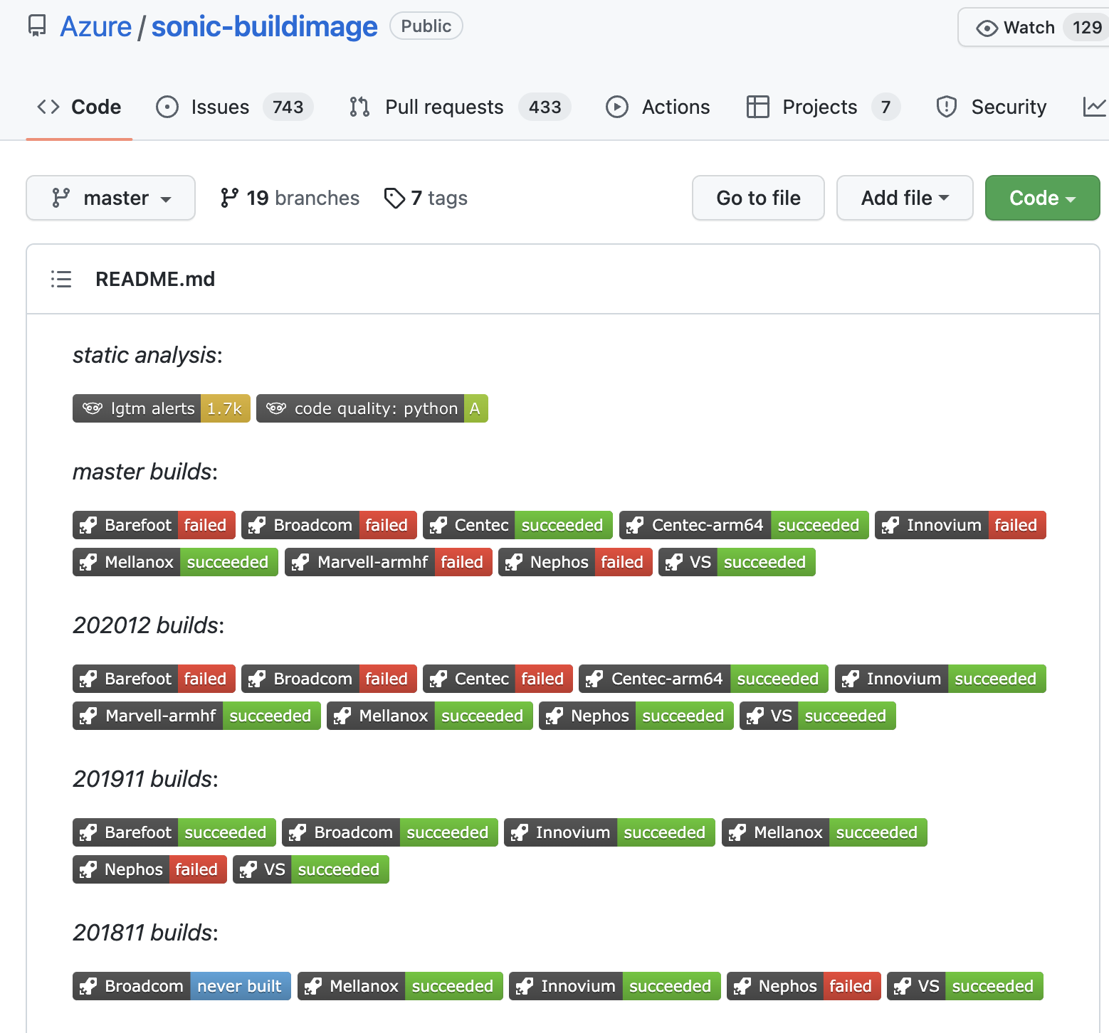Open the master Barefoot failed build badge
The width and height of the screenshot is (1109, 1033).
click(x=154, y=525)
